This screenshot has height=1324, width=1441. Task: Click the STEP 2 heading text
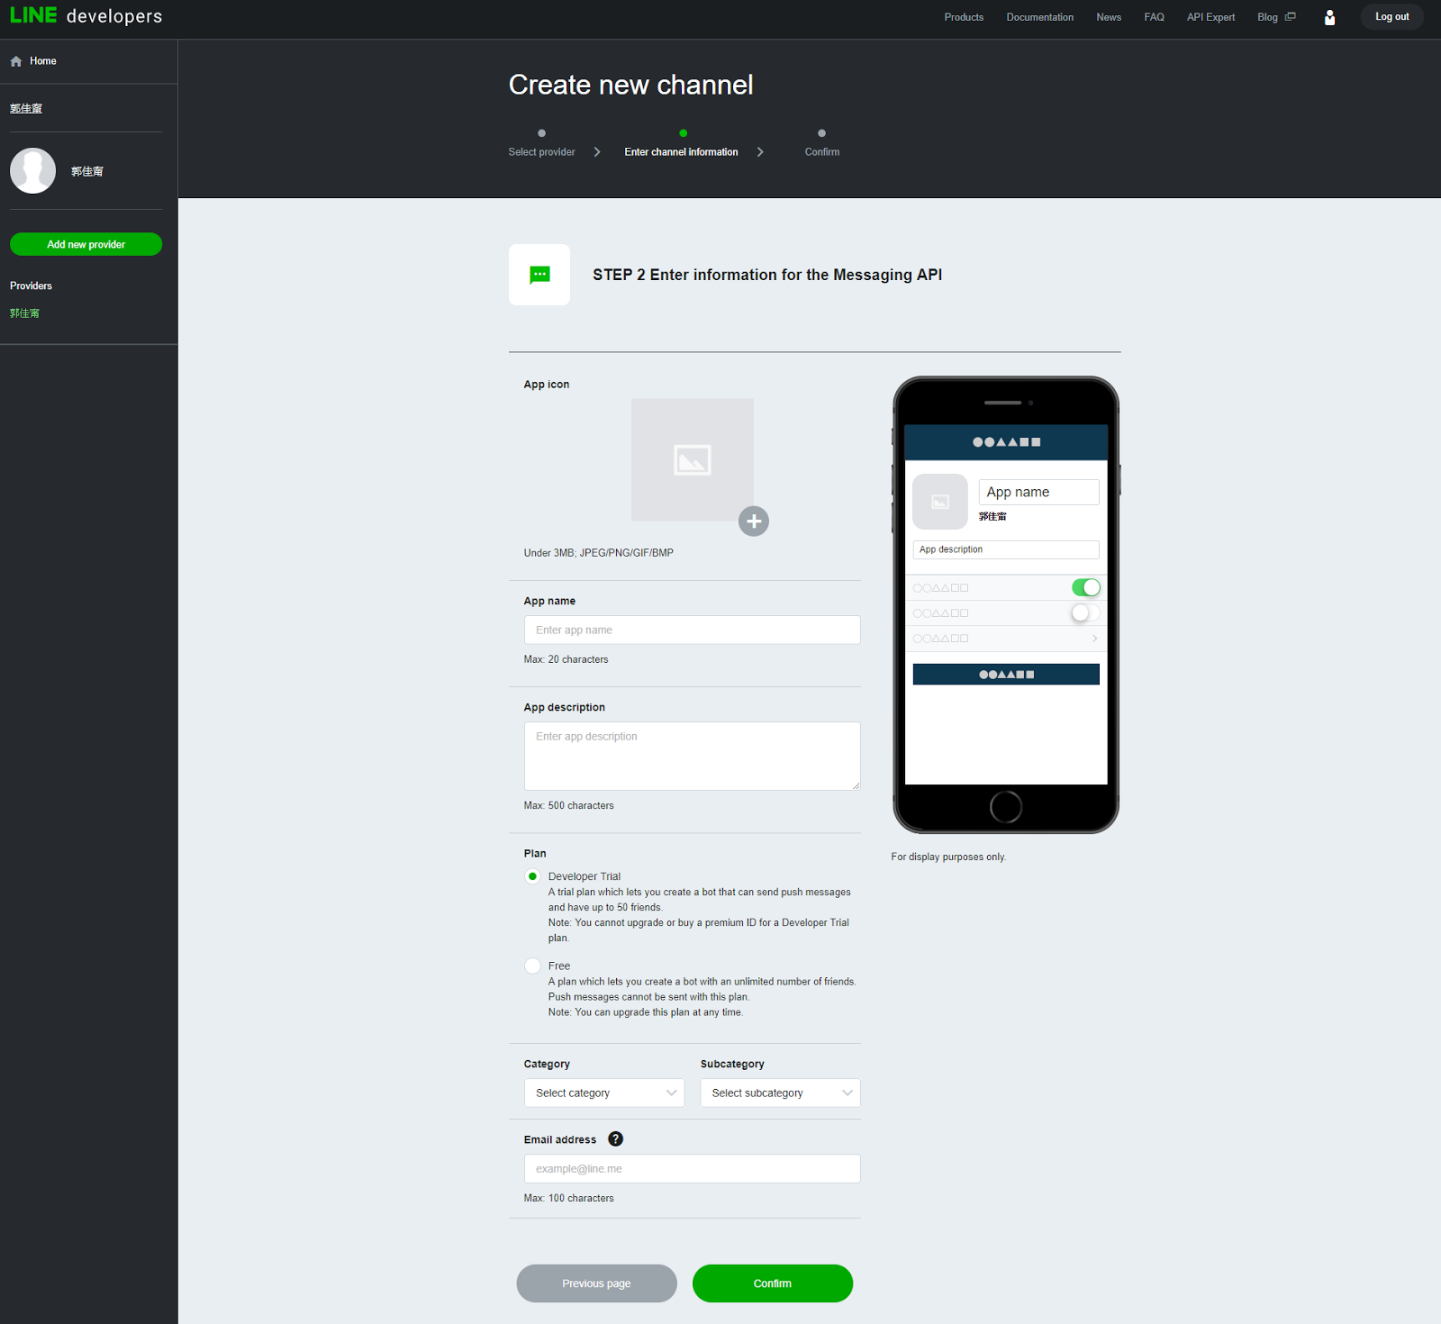(767, 275)
